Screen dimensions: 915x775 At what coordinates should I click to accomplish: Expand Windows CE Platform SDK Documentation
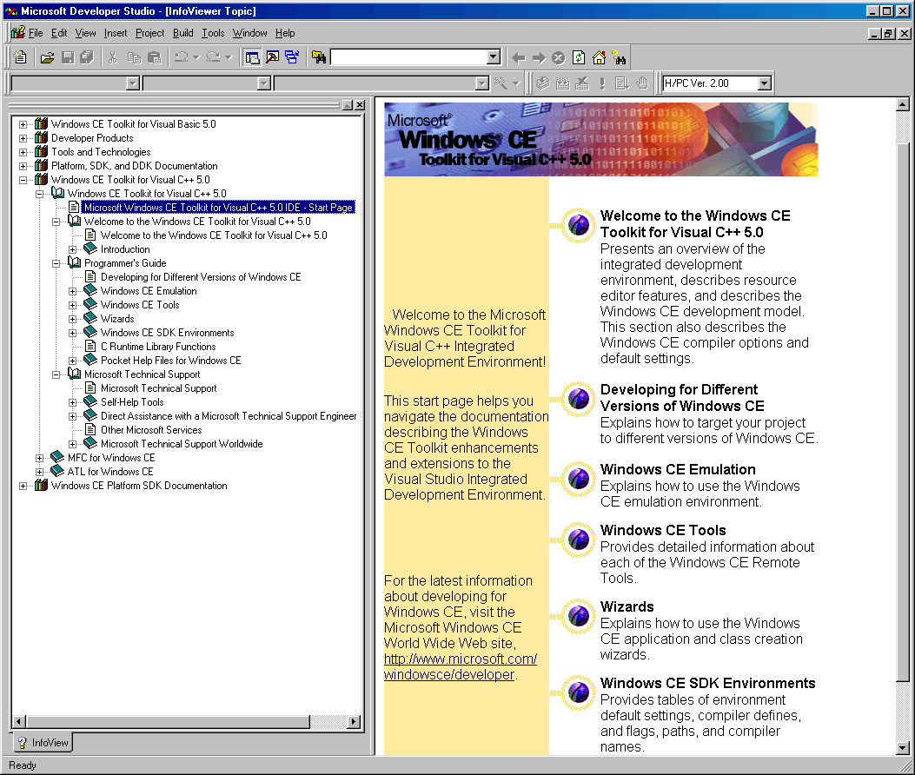coord(23,487)
